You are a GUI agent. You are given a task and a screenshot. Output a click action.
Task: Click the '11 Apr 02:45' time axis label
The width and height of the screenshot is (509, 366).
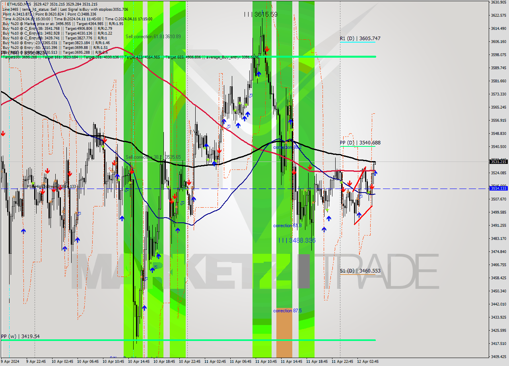point(215,362)
